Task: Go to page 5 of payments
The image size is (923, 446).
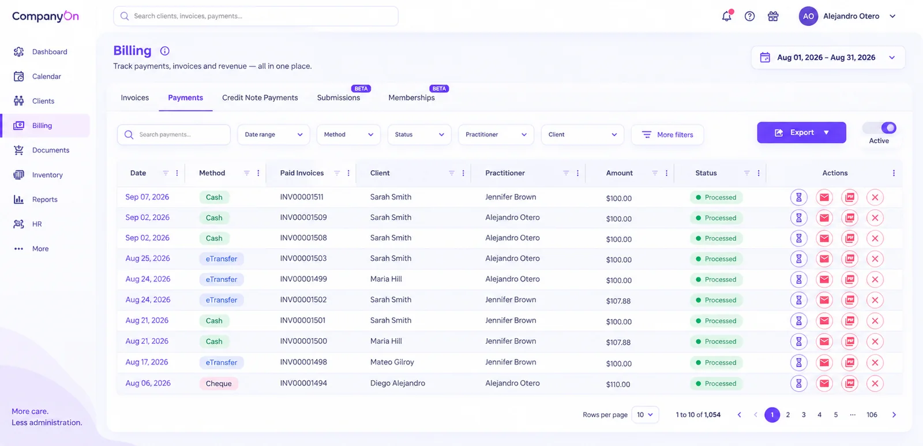Action: (x=836, y=415)
